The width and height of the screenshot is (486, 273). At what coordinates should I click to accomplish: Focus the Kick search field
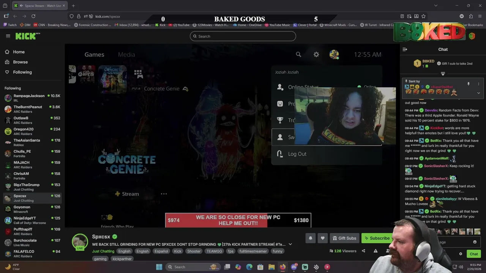243,36
